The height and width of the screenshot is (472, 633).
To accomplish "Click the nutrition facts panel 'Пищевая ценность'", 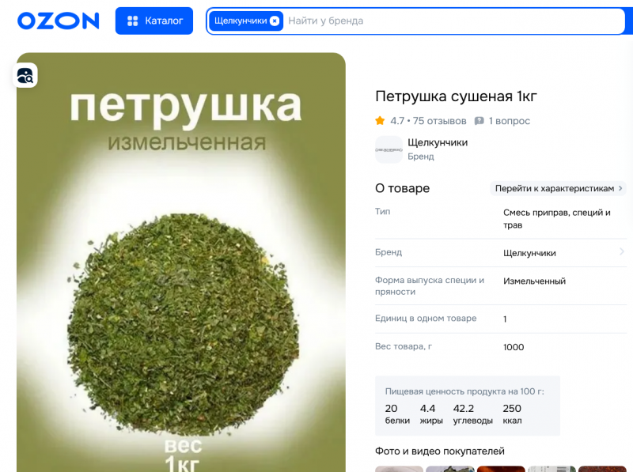I will click(x=468, y=406).
